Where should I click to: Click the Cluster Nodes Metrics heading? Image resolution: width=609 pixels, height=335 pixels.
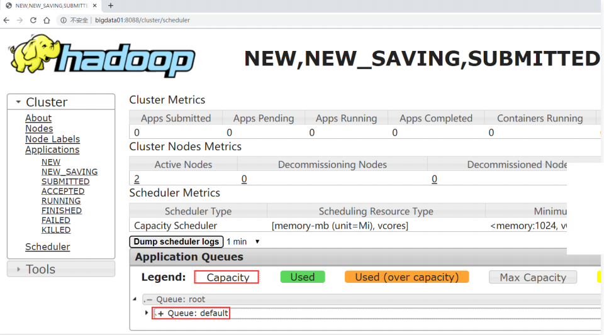coord(185,146)
